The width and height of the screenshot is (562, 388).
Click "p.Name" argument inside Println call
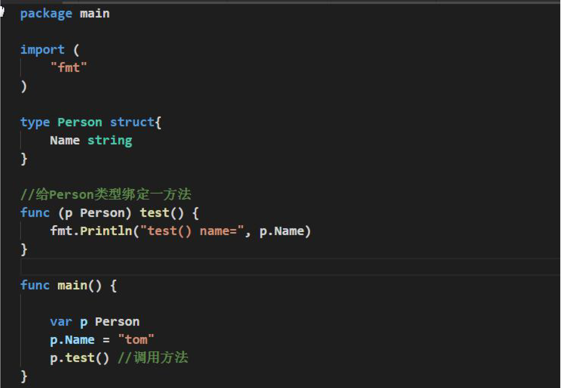point(281,231)
